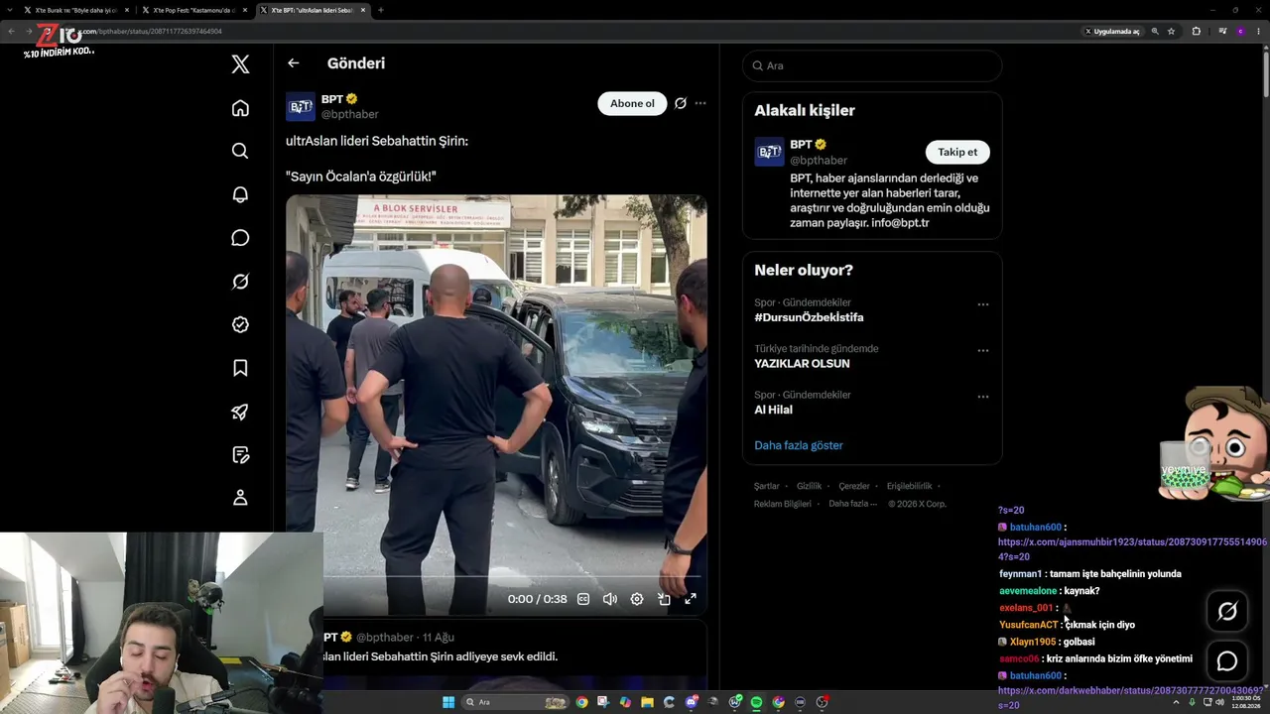Image resolution: width=1270 pixels, height=714 pixels.
Task: Open more options for #DursunÖzbekİstifa trend
Action: pyautogui.click(x=983, y=304)
